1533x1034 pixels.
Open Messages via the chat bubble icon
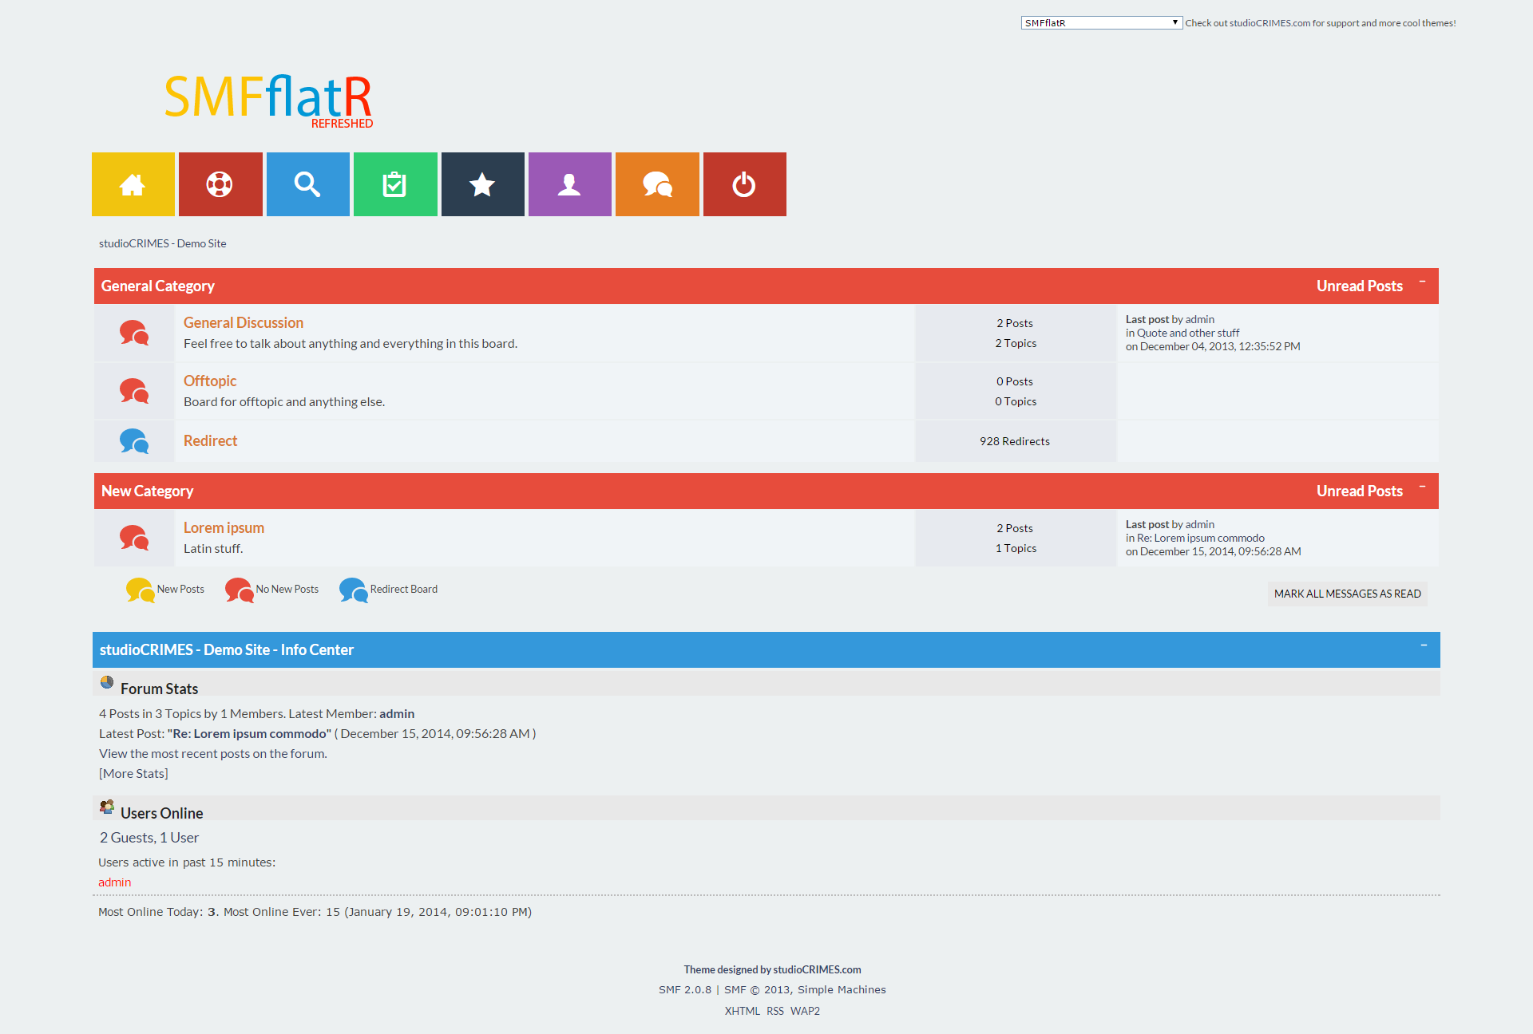tap(656, 184)
